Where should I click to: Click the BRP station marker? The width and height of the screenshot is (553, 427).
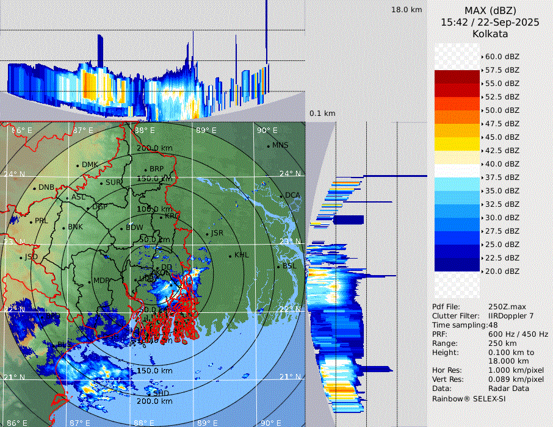tap(145, 170)
